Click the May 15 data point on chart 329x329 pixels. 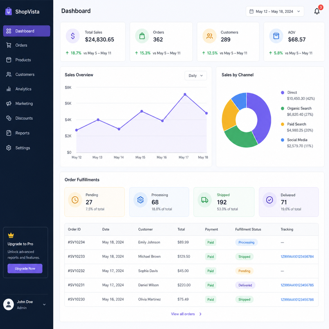[142, 111]
